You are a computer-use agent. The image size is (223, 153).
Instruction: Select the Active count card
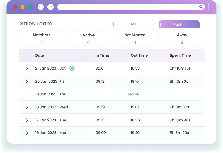point(88,39)
